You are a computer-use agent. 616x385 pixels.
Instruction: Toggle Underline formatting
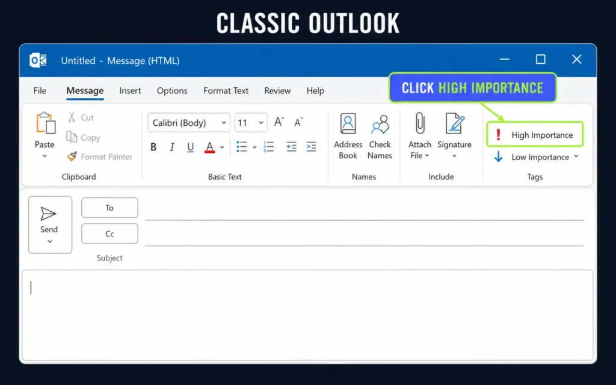pos(191,147)
